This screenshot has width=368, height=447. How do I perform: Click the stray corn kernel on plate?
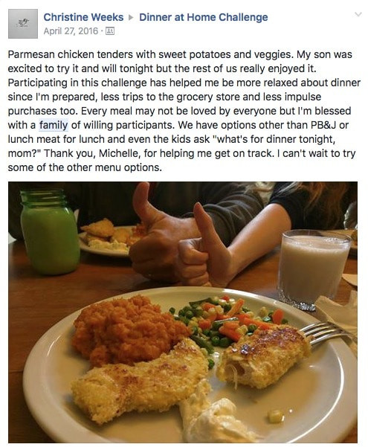276,417
